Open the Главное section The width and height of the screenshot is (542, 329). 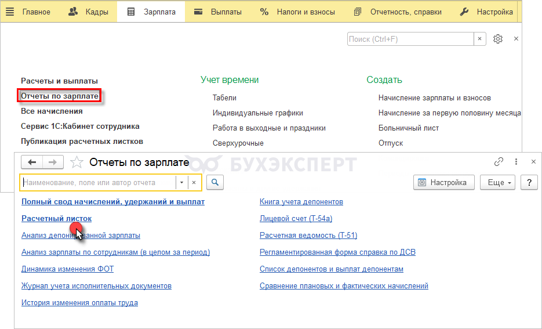click(37, 12)
